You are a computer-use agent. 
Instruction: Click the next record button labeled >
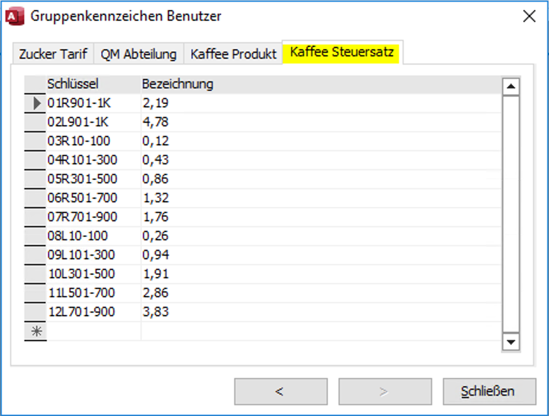pos(384,391)
